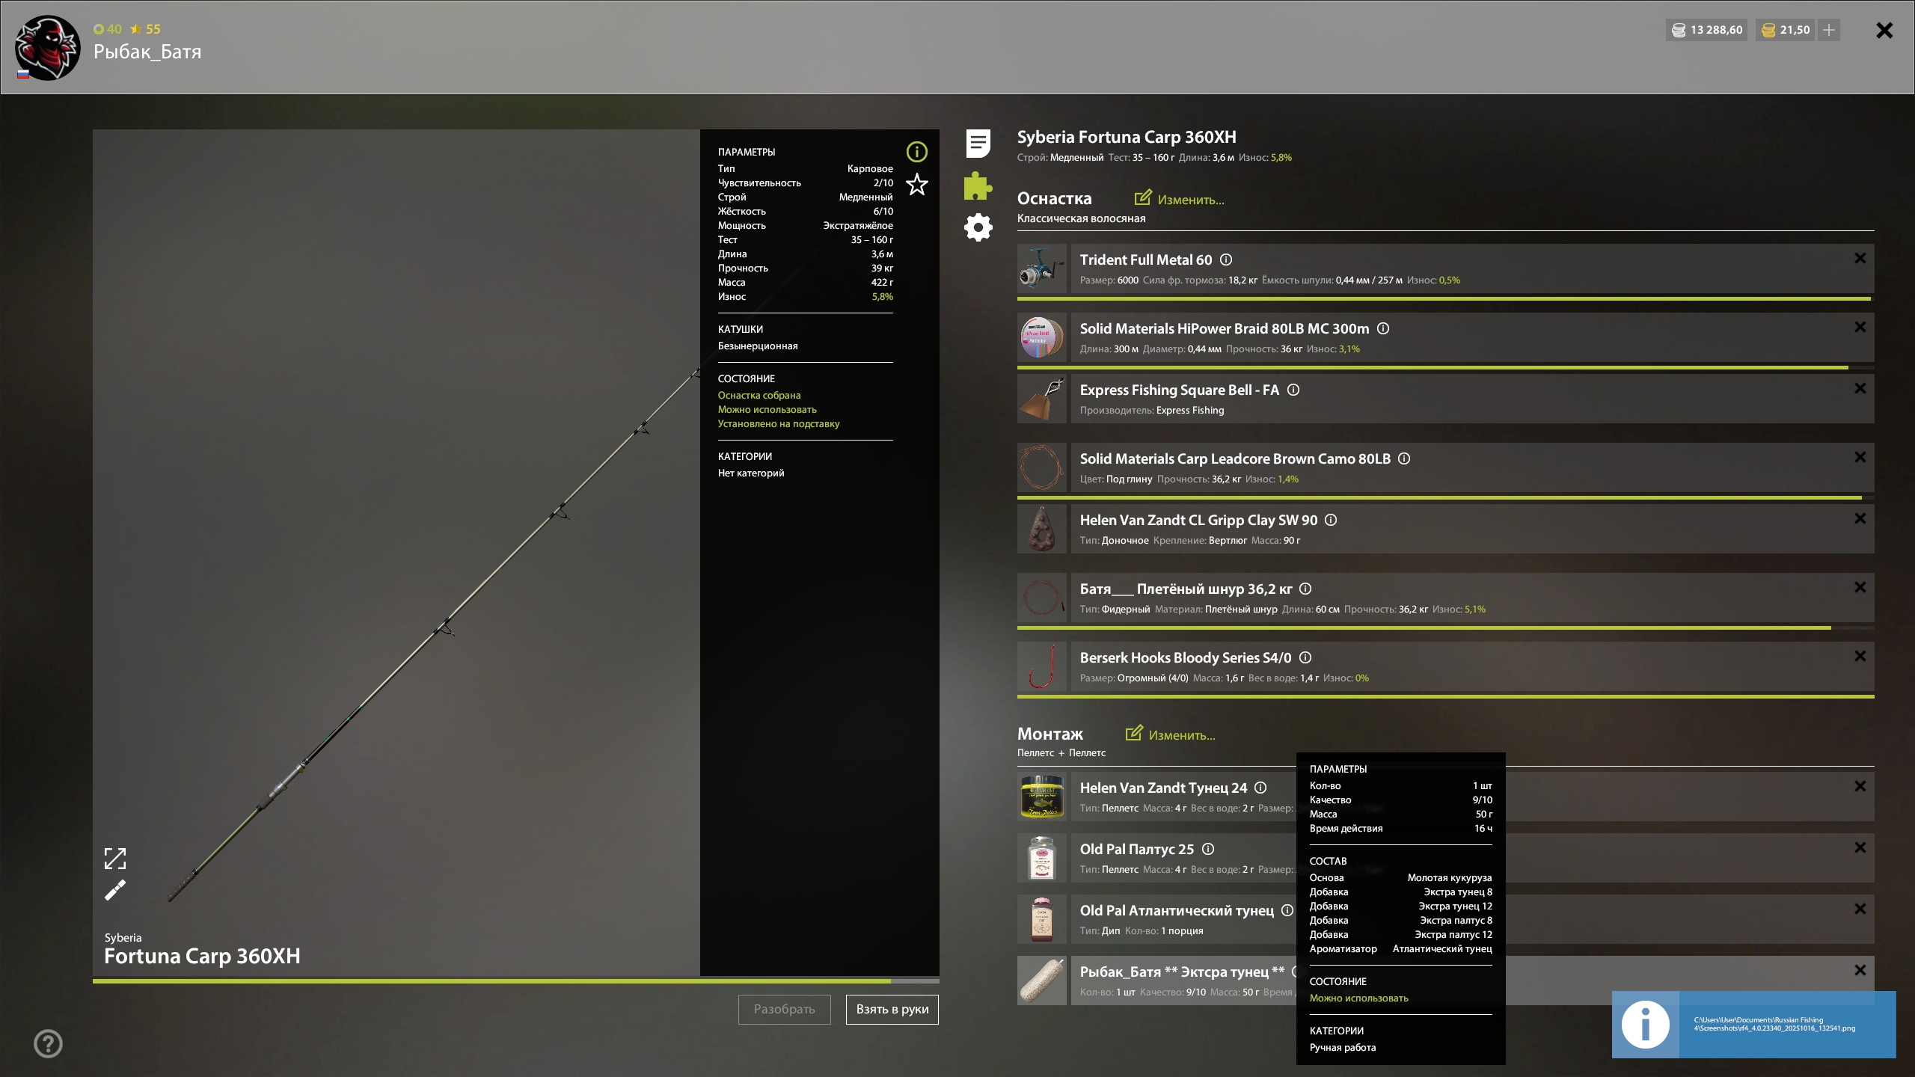Image resolution: width=1915 pixels, height=1077 pixels.
Task: Expand the rod image to fullscreen
Action: tap(114, 858)
